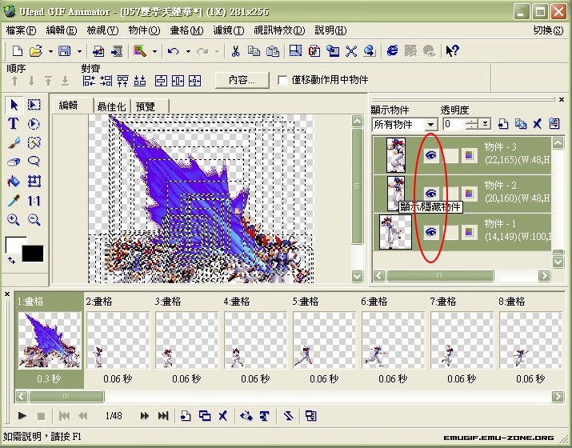
Task: Open the 編輯(E) menu
Action: point(62,30)
